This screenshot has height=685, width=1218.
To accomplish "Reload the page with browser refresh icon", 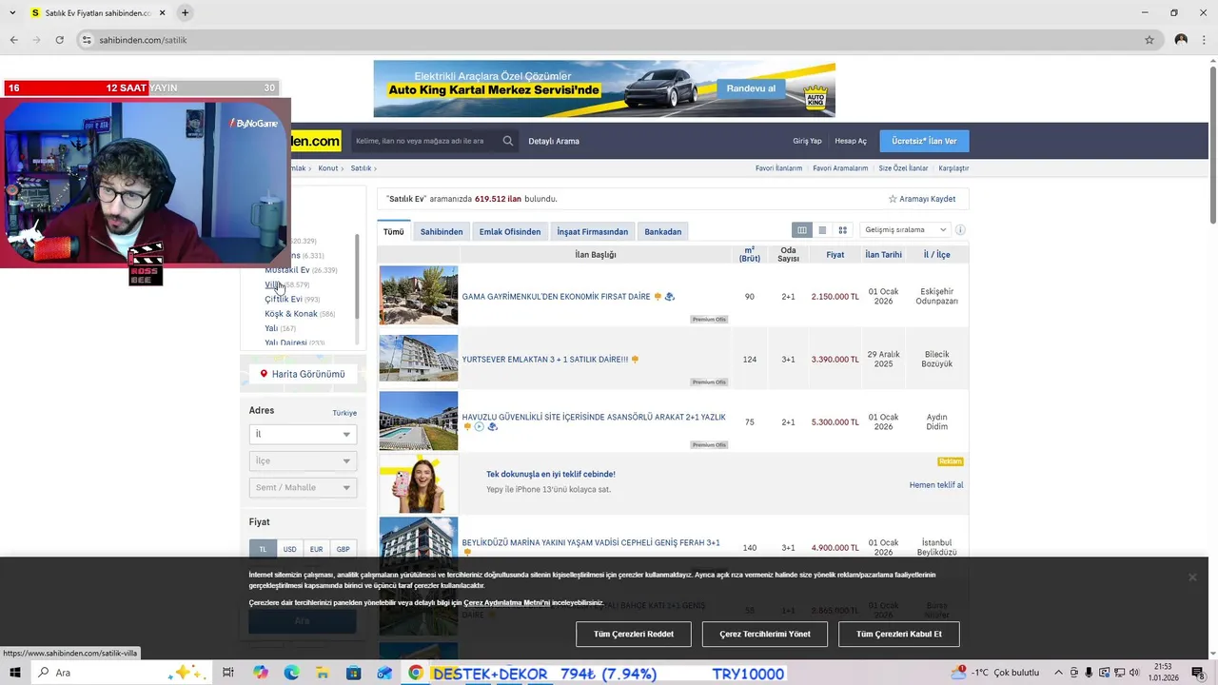I will click(x=59, y=40).
